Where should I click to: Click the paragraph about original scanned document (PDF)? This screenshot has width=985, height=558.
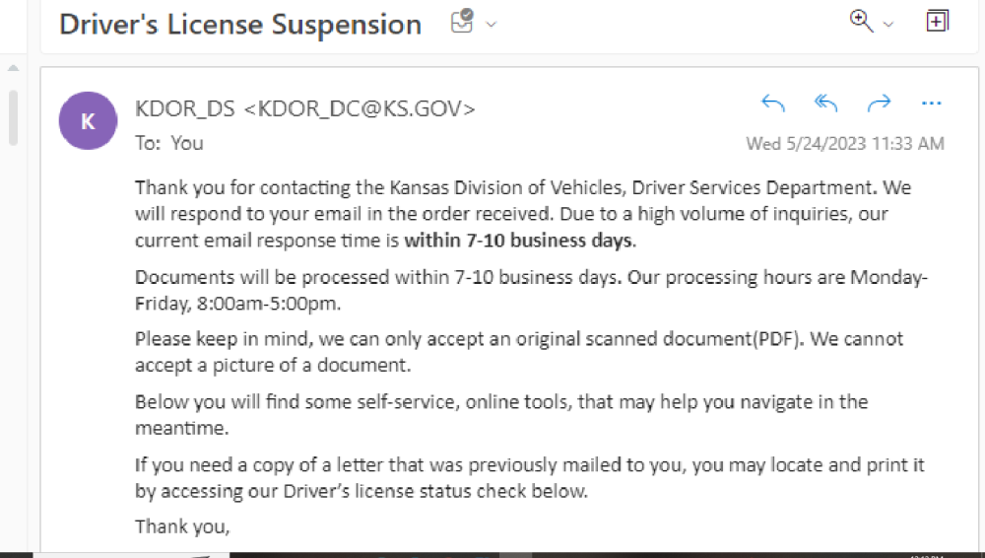[519, 351]
